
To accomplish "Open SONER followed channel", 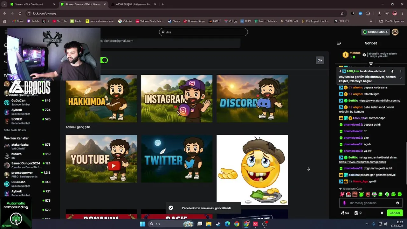I will click(x=27, y=121).
